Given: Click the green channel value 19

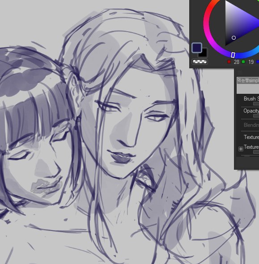Looking at the screenshot, I should click(x=251, y=62).
